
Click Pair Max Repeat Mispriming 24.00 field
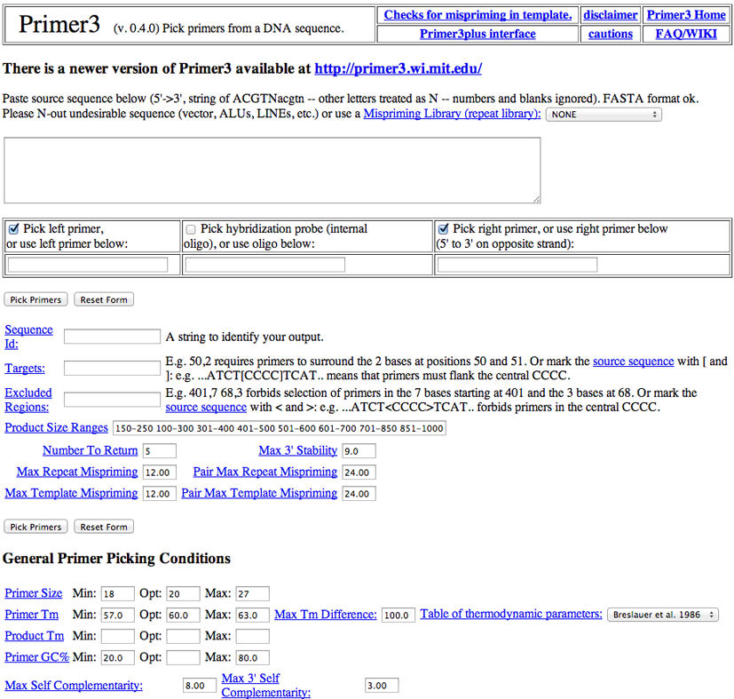click(359, 473)
